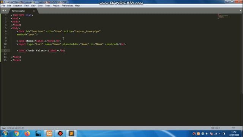This screenshot has width=243, height=137.
Task: Open the Edit menu
Action: point(9,6)
